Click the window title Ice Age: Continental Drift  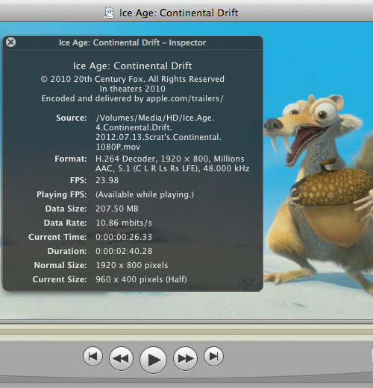(179, 13)
